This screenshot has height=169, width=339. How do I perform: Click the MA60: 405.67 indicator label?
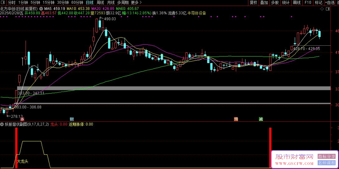click(x=127, y=9)
